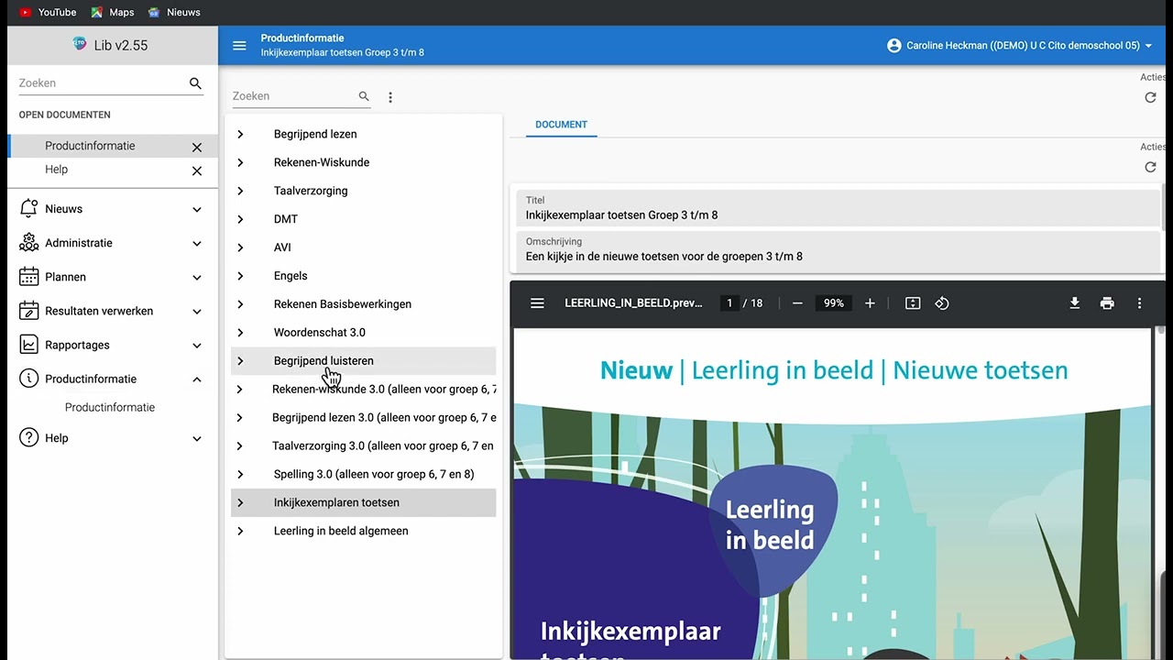Expand the Plannen menu chevron
The width and height of the screenshot is (1173, 660).
197,278
